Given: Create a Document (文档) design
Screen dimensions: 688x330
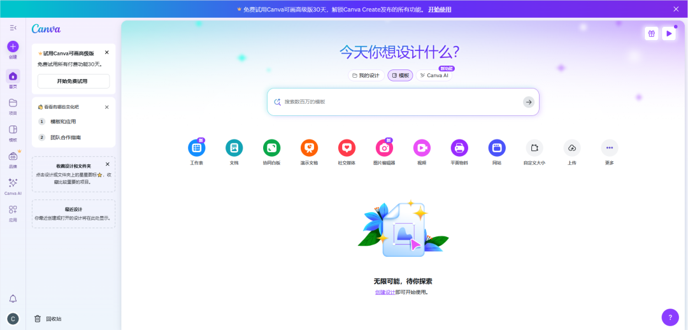Looking at the screenshot, I should coord(234,148).
